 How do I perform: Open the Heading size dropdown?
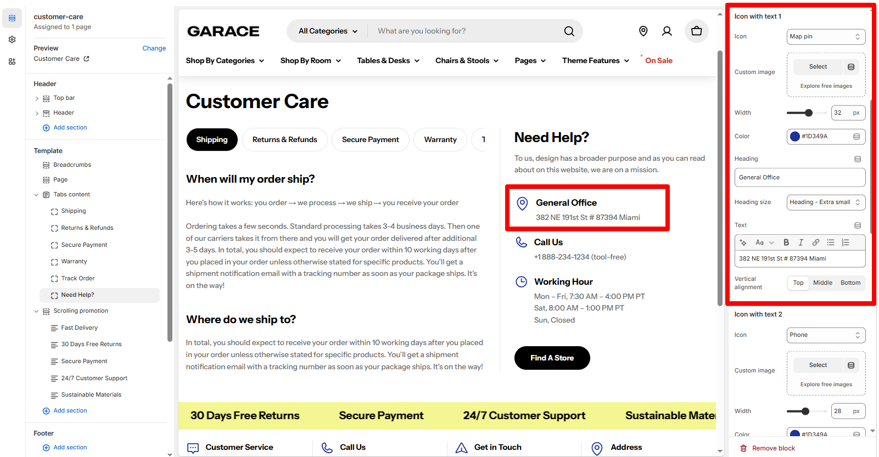click(826, 202)
